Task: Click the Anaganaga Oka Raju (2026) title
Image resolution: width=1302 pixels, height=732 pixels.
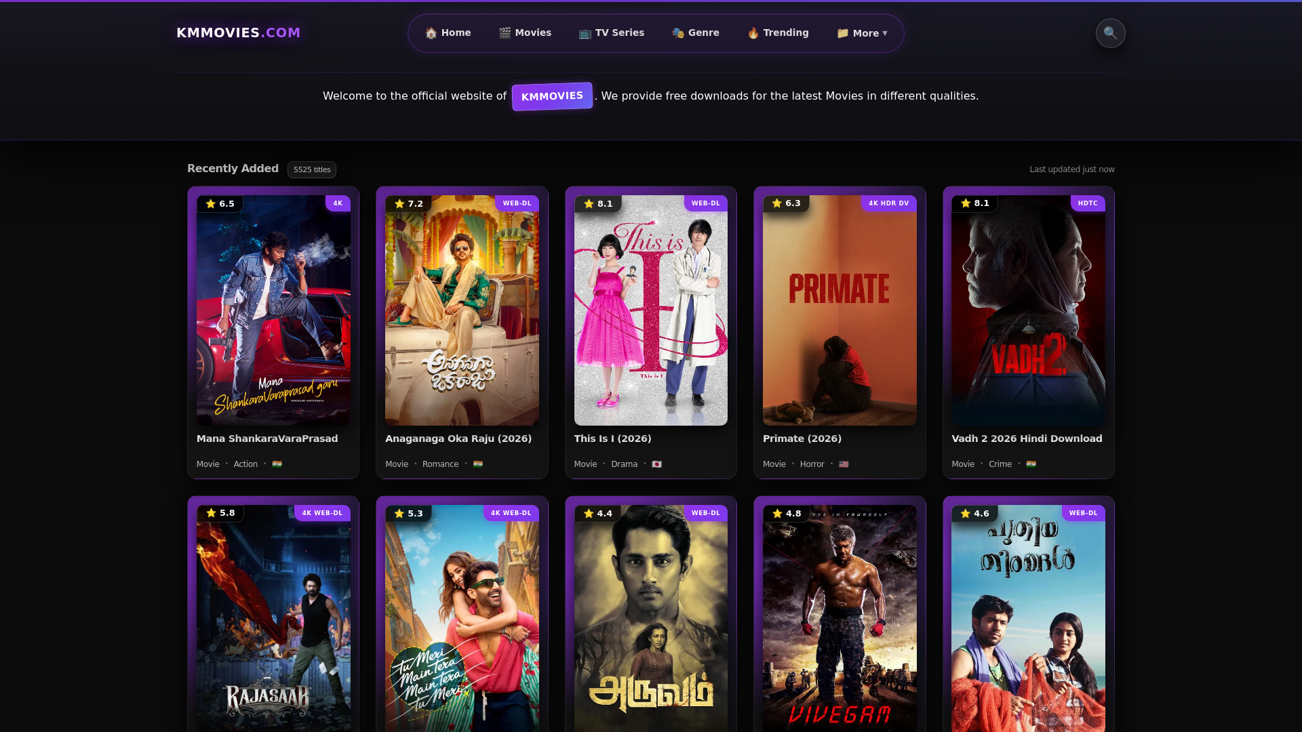Action: click(458, 439)
